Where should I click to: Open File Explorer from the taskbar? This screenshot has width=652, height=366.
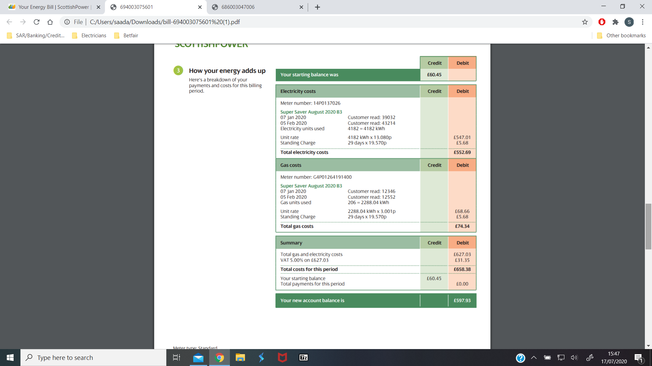point(240,358)
